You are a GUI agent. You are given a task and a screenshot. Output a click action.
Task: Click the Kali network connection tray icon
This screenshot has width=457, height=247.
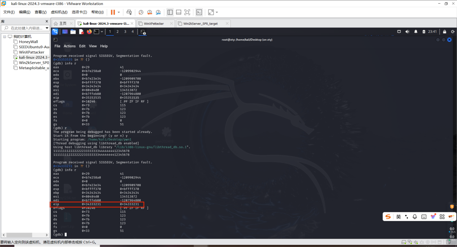coord(399,32)
